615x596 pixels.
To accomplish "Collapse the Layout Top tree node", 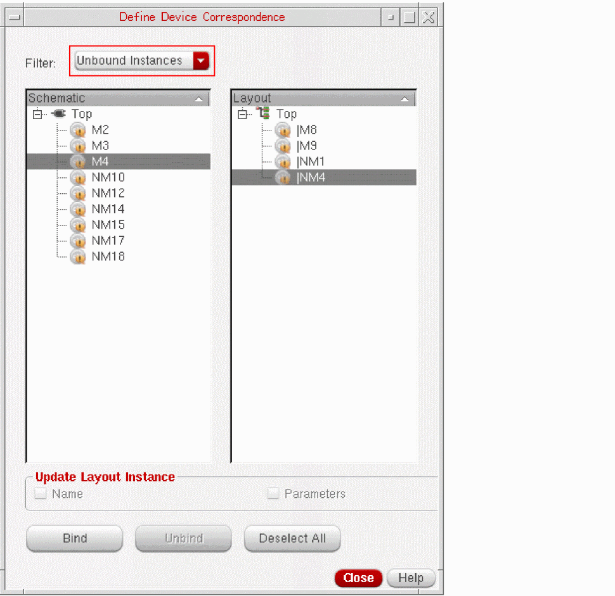I will tap(242, 114).
